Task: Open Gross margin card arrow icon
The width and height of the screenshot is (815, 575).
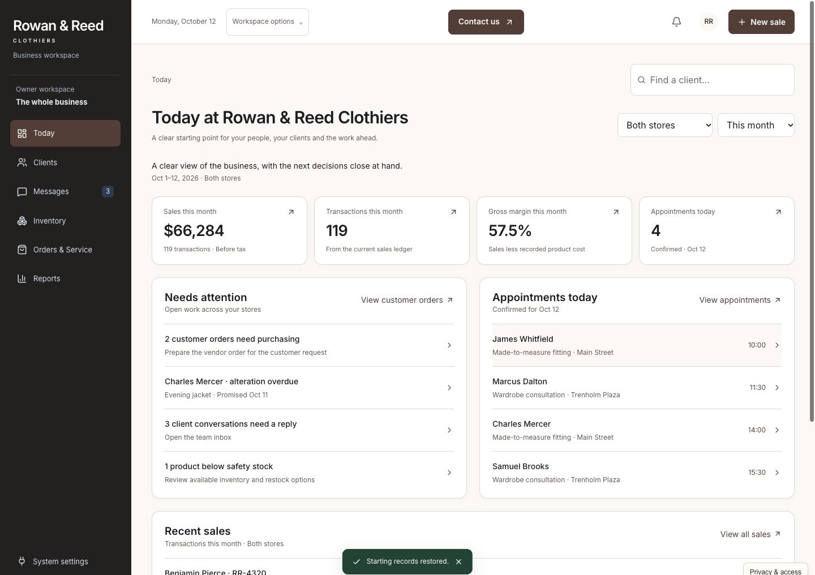Action: click(x=616, y=212)
